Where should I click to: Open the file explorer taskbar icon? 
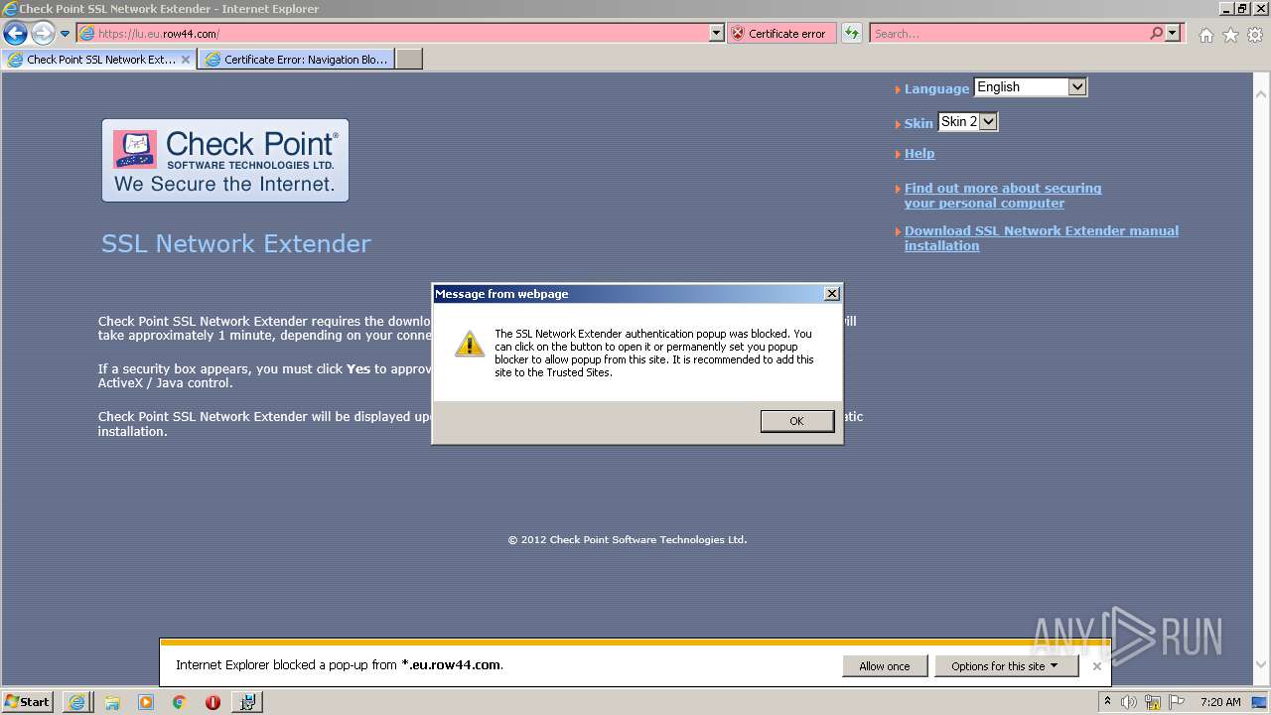(x=111, y=702)
